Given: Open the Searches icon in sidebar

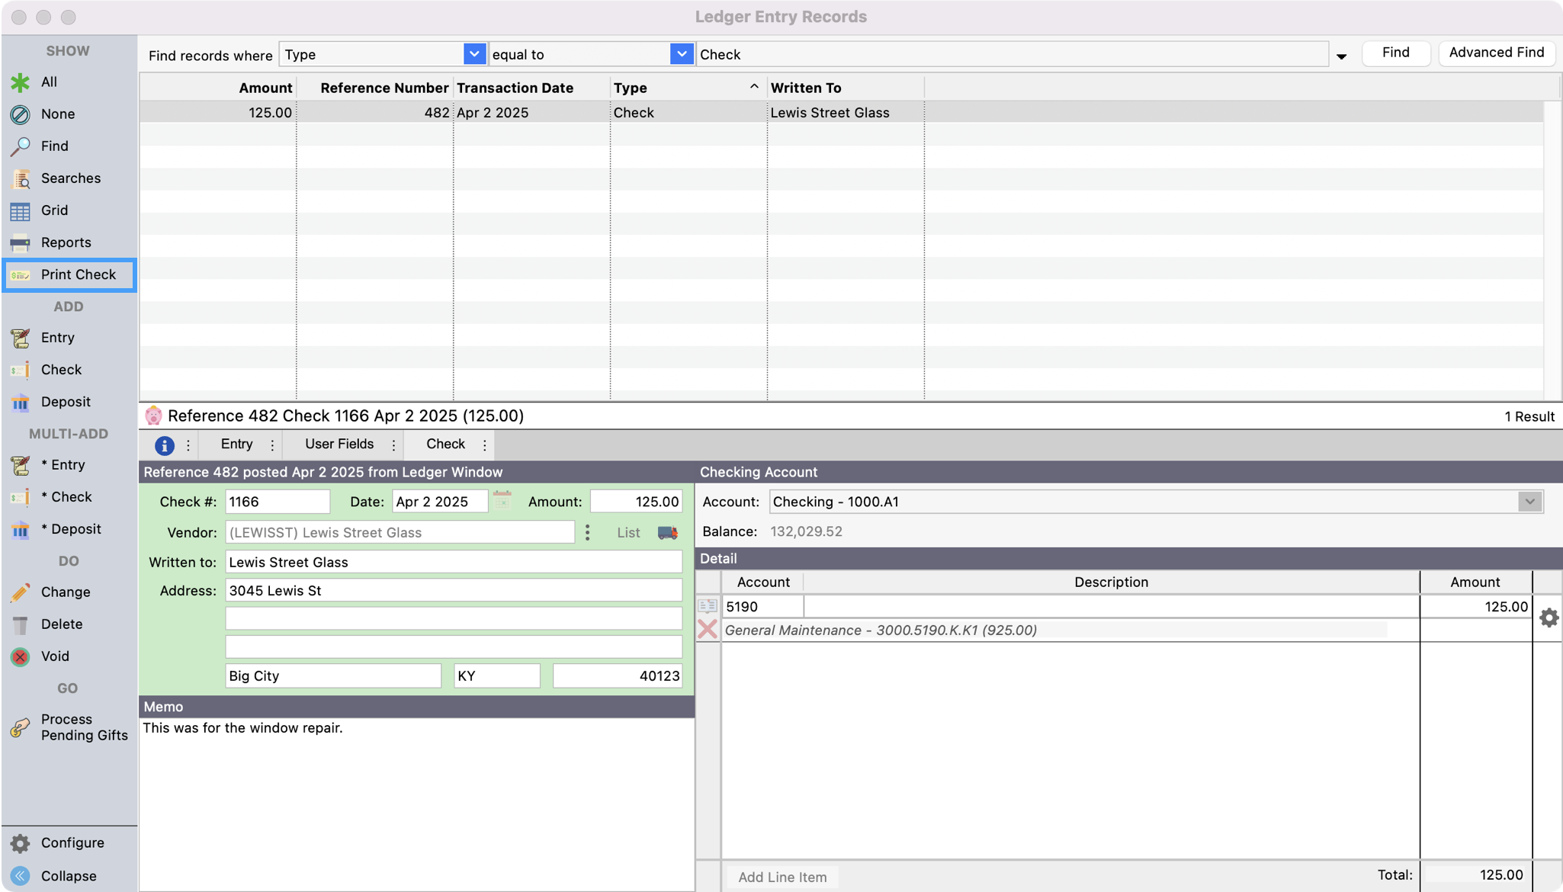Looking at the screenshot, I should coord(21,178).
